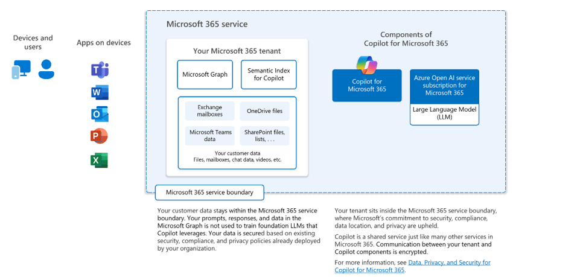
Task: Click the Copilot for Microsoft 365 box
Action: [366, 86]
